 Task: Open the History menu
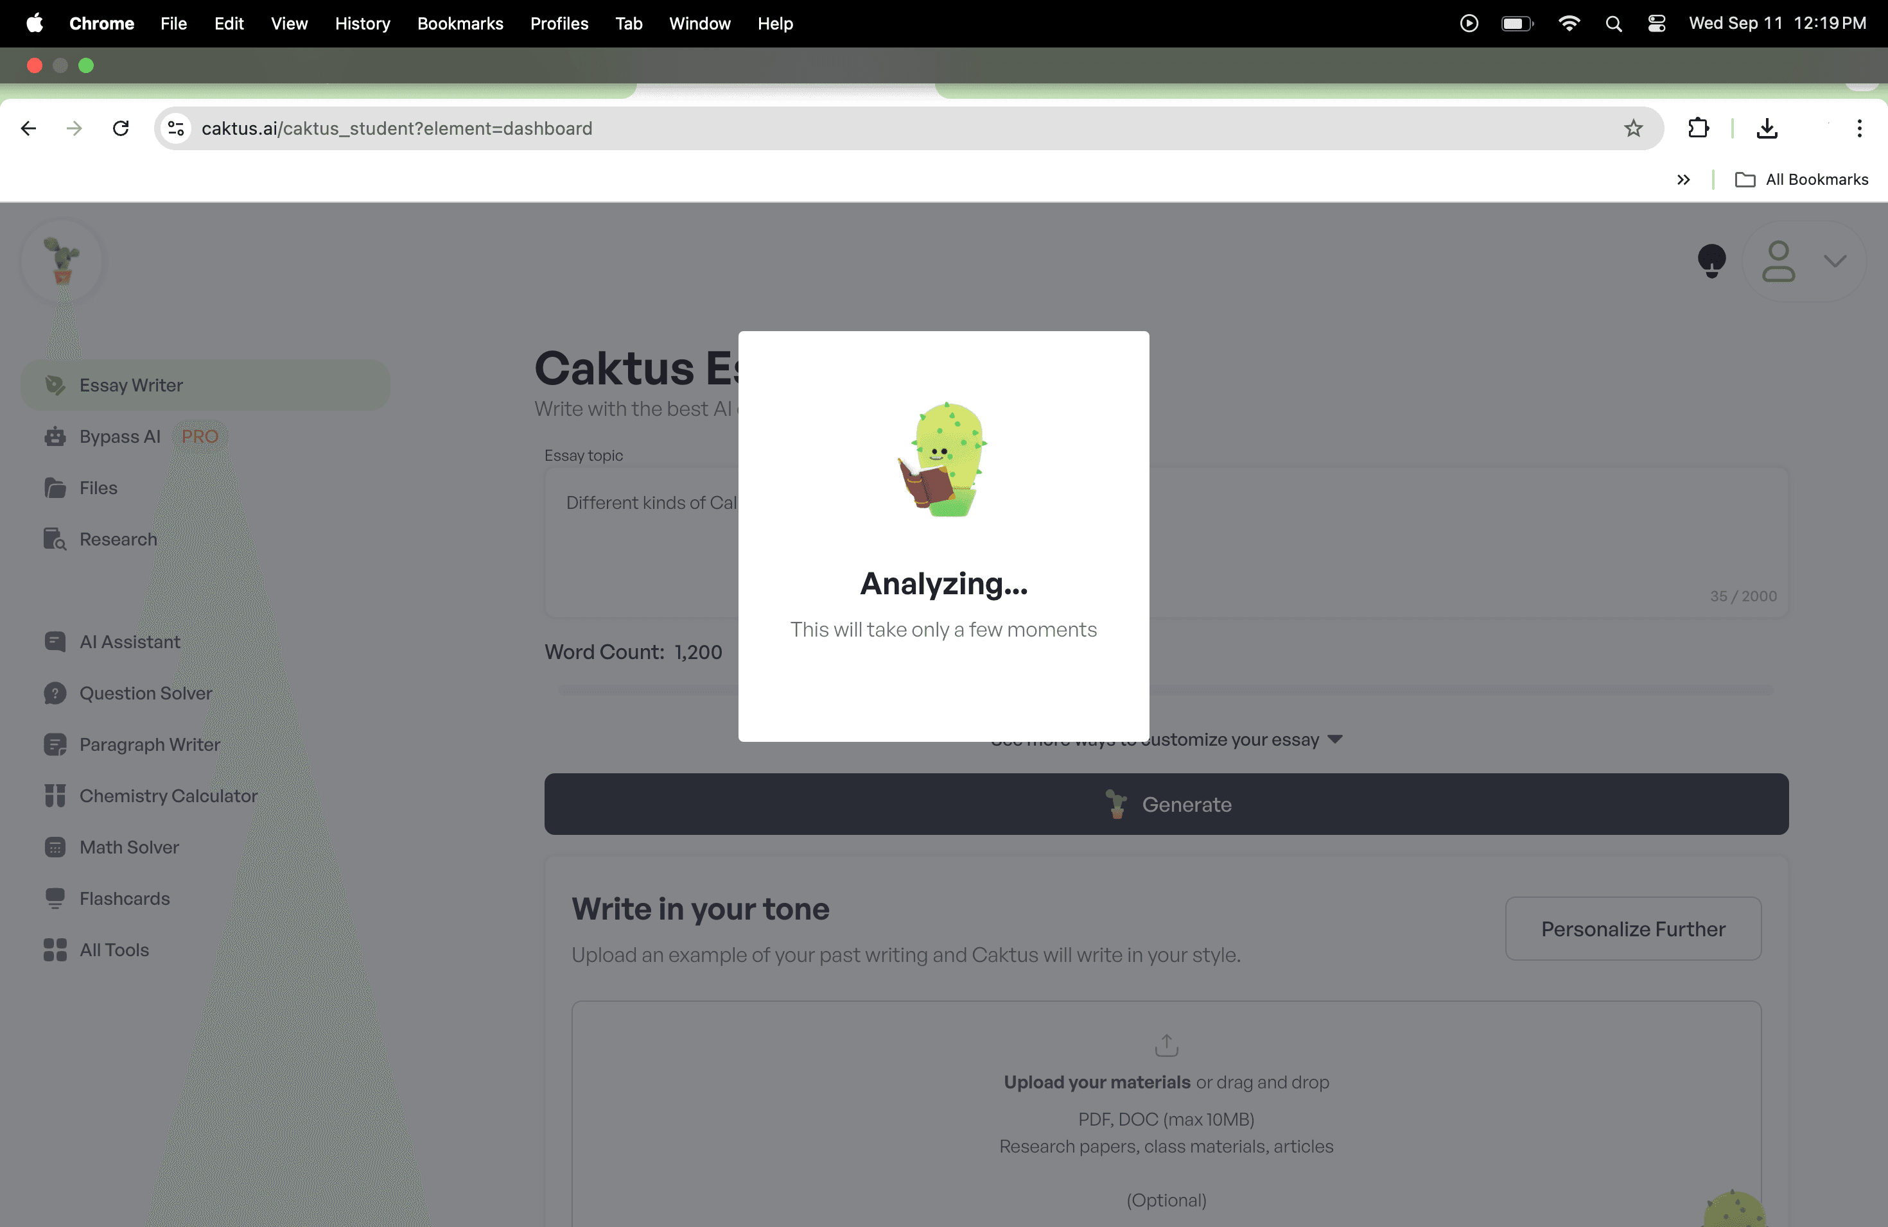pos(363,24)
